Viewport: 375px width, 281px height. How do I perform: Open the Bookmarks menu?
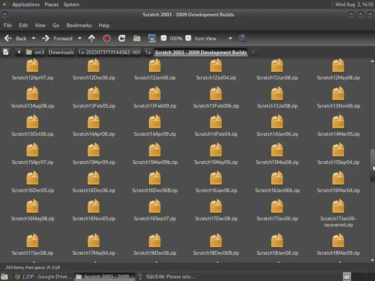79,25
